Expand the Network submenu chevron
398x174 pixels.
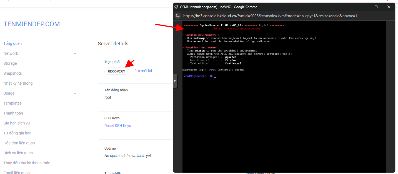(75, 54)
